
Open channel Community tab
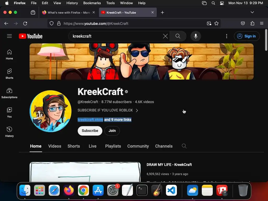click(x=138, y=146)
